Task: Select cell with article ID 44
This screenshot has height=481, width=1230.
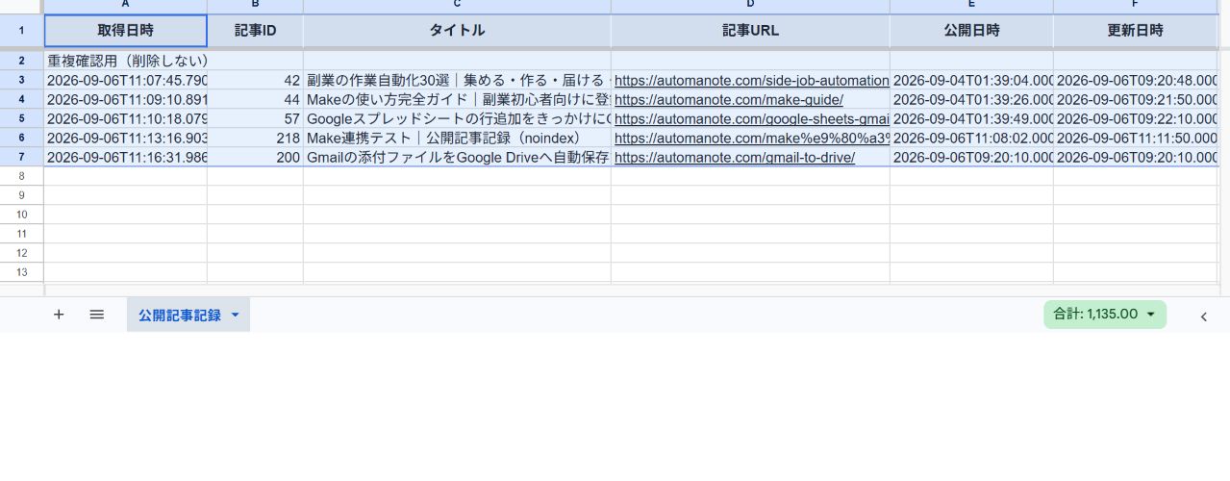Action: pos(255,100)
